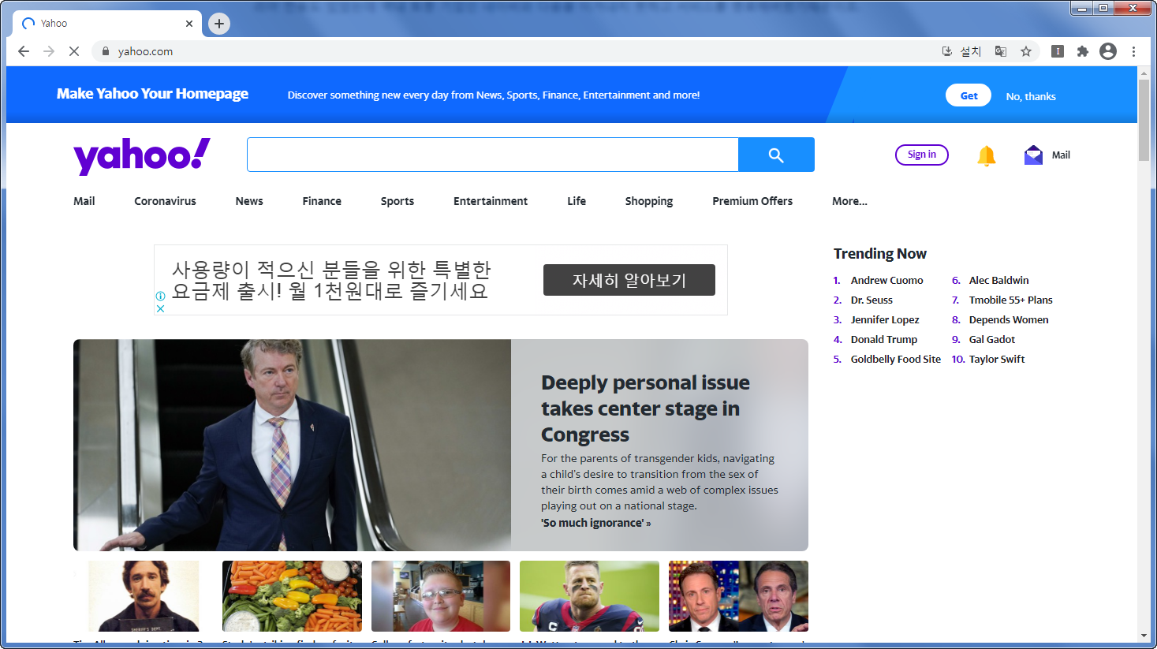The image size is (1157, 649).
Task: Bookmark this page with the star
Action: (1026, 51)
